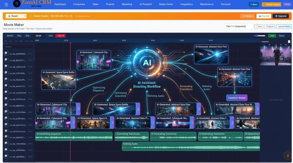The width and height of the screenshot is (293, 163).
Task: Click the Upload Media button
Action: (284, 27)
